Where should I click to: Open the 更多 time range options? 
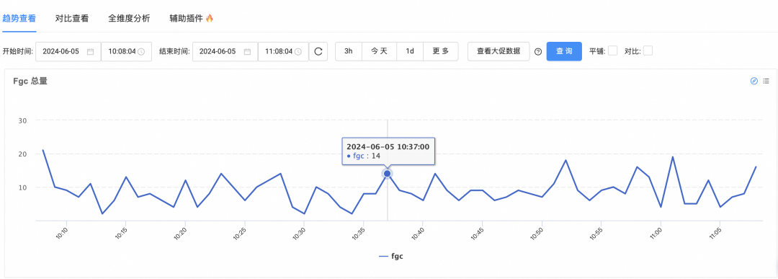pos(441,51)
